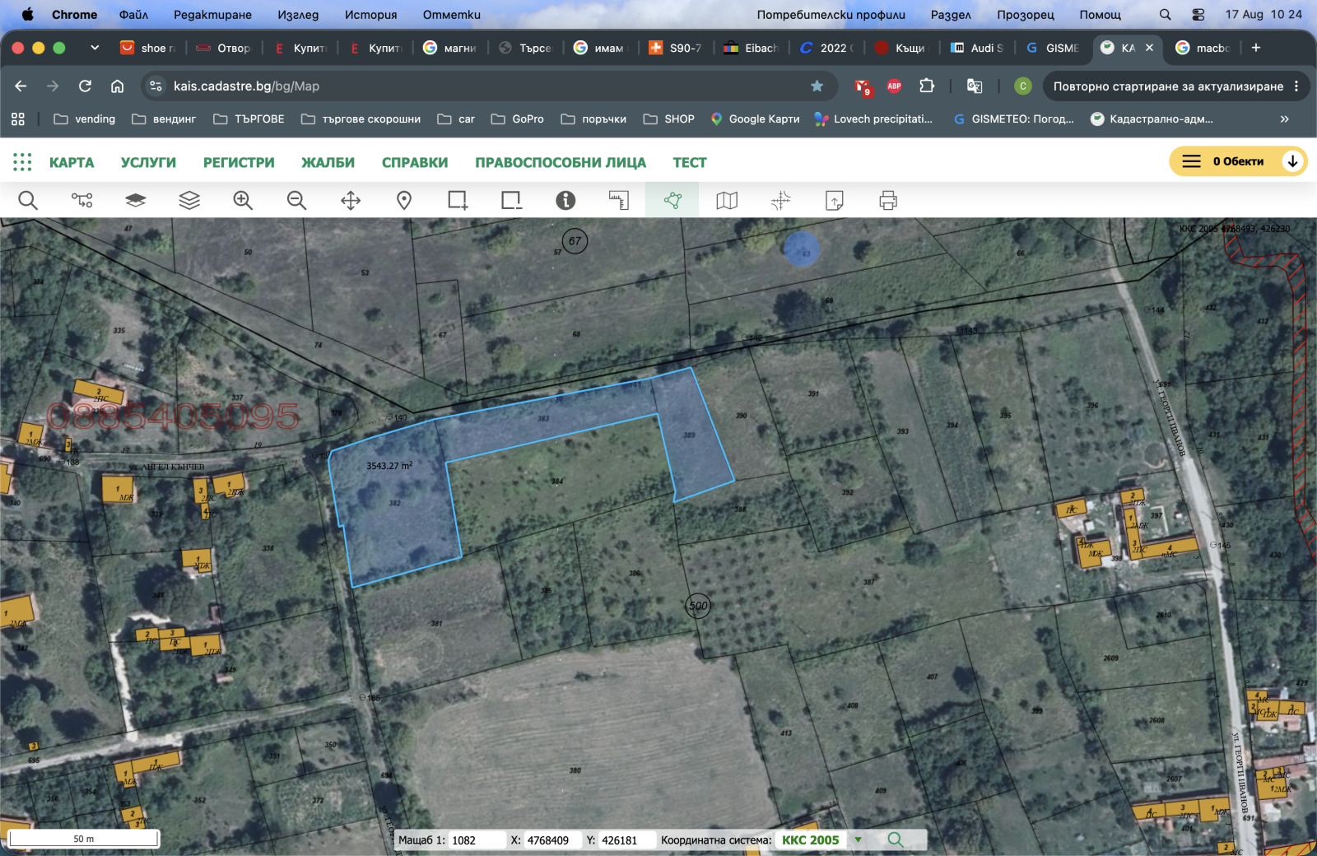The height and width of the screenshot is (856, 1317).
Task: Expand the 0 Обекти panel arrow
Action: (1292, 161)
